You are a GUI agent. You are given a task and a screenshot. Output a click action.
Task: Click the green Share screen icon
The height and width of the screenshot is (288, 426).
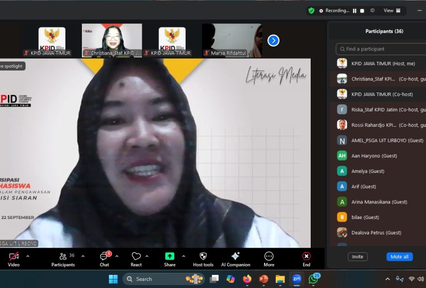[169, 257]
